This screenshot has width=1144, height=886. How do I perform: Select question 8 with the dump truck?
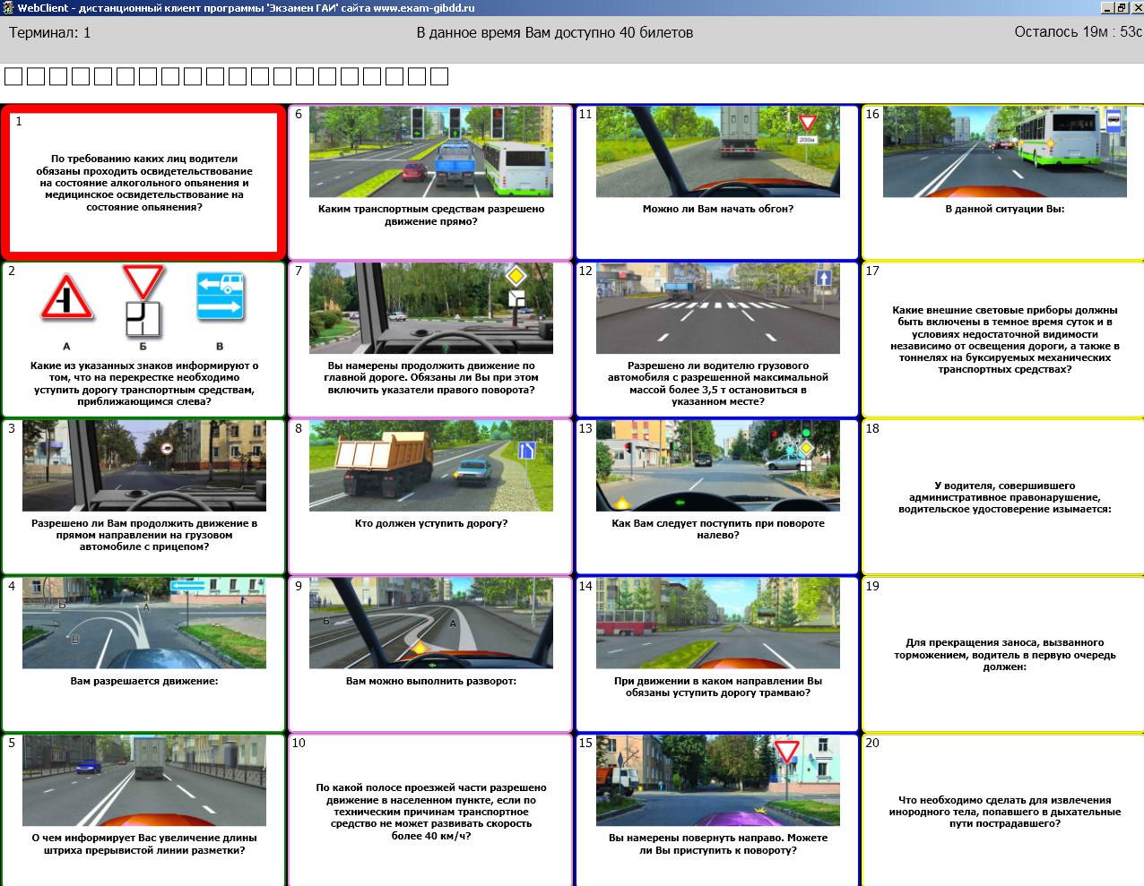point(430,466)
